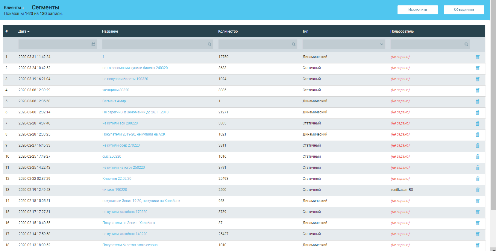Open segment не купили аск 280220
The image size is (496, 251).
(120, 123)
